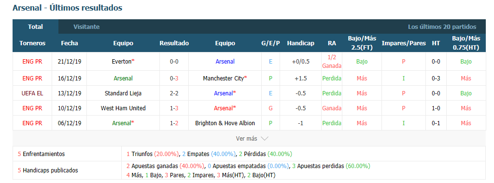This screenshot has width=494, height=183.
Task: Click the 1-3 result for West Ham match
Action: 174,108
